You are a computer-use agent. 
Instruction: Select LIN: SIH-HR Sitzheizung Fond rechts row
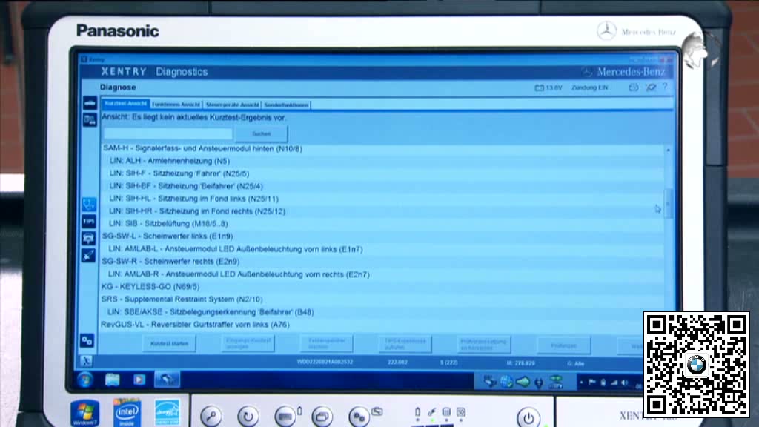pyautogui.click(x=382, y=211)
